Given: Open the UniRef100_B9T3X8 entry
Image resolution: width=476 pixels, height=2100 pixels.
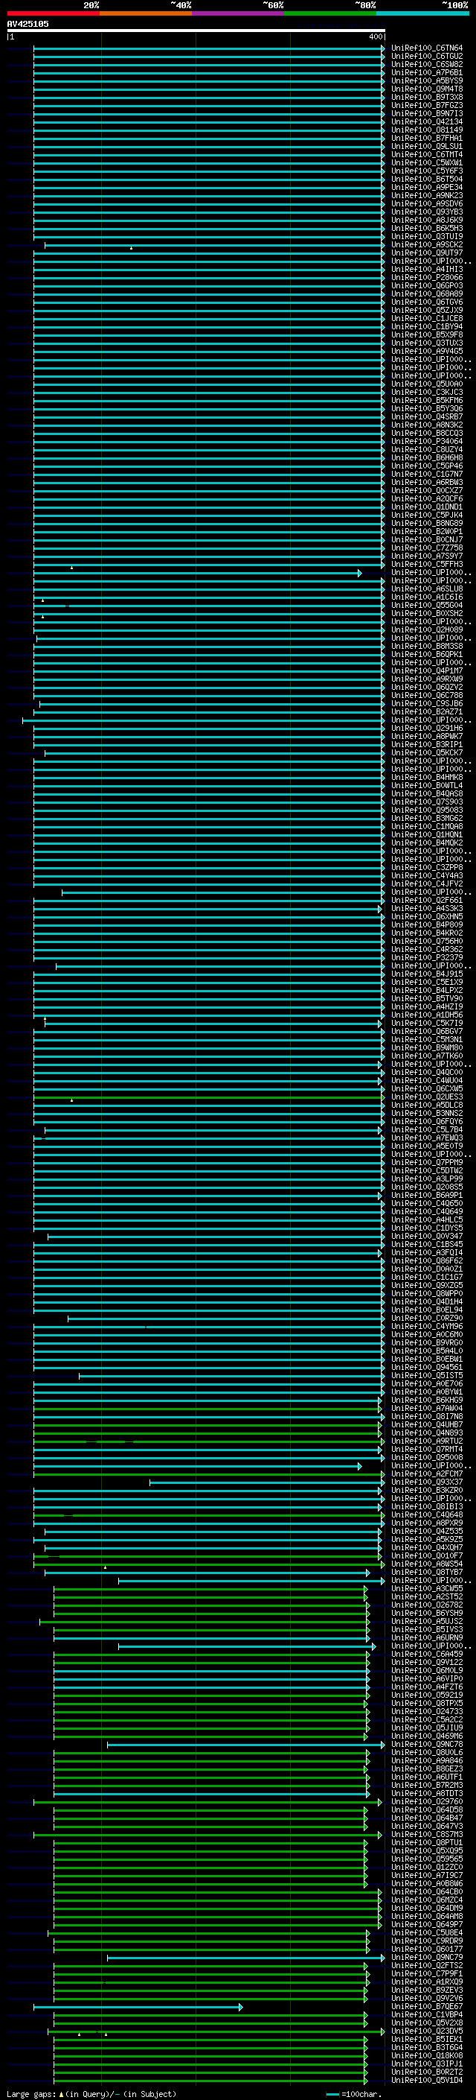Looking at the screenshot, I should 426,98.
